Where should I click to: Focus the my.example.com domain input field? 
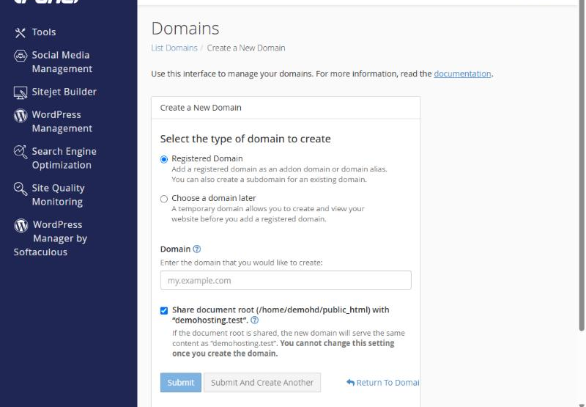click(286, 280)
